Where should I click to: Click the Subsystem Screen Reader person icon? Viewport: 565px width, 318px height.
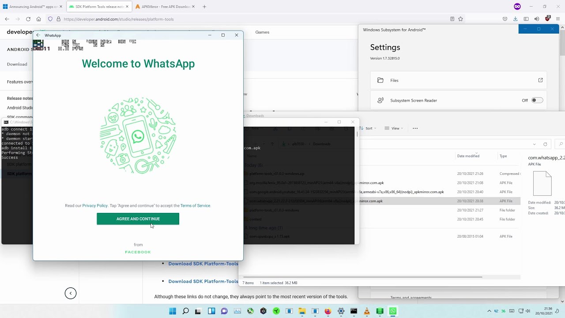pos(380,100)
